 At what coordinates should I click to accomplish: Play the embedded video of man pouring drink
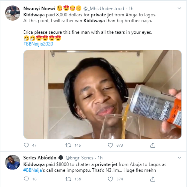coord(102,94)
